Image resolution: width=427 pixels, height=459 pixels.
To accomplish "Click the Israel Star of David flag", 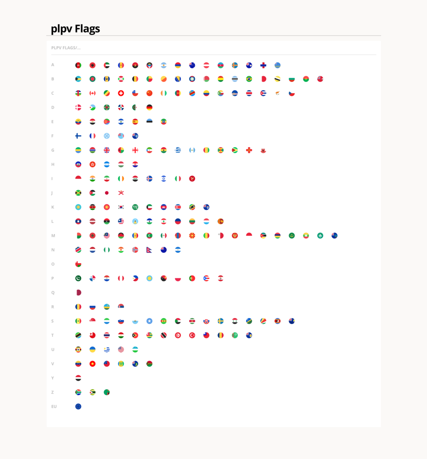I will [x=164, y=178].
